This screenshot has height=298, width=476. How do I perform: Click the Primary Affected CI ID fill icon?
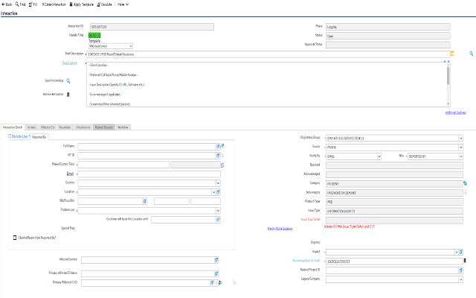point(212,283)
